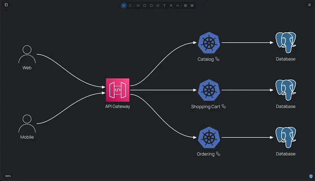Toggle the left sidebar panel
The width and height of the screenshot is (315, 181).
(6, 5)
